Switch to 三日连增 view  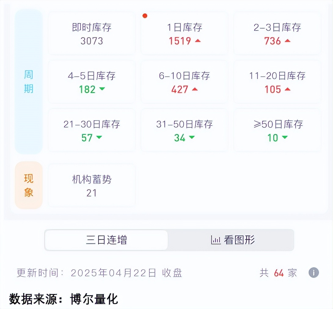(106, 240)
